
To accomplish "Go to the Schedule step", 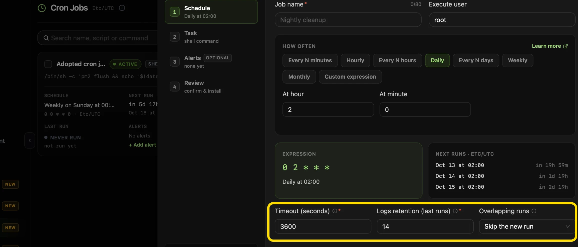I will 211,12.
